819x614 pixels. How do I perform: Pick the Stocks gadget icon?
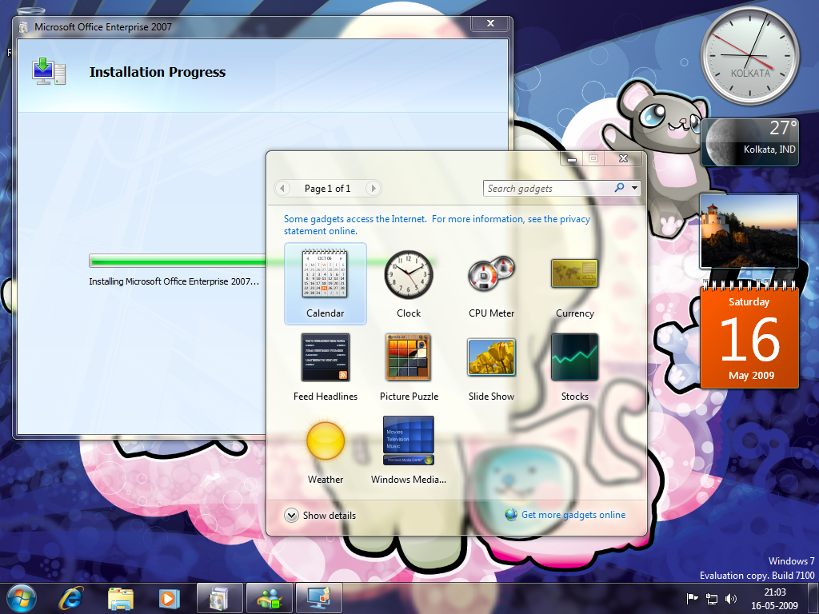(x=574, y=357)
